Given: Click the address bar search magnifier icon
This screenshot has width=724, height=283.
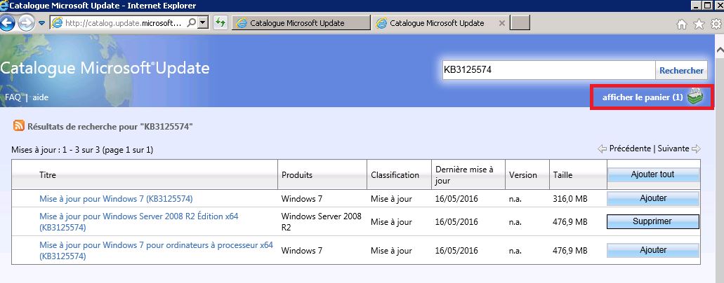Looking at the screenshot, I should click(x=191, y=22).
